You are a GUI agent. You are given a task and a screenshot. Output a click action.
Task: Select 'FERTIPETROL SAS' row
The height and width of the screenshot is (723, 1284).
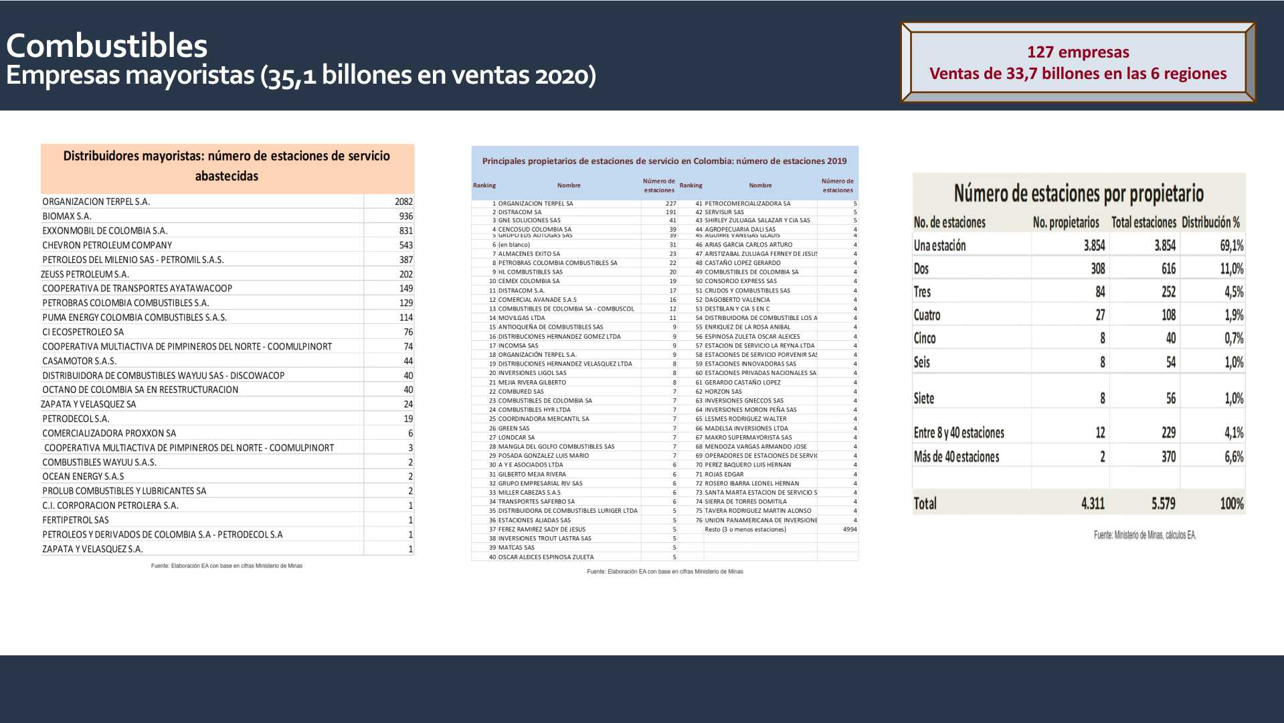pos(227,520)
